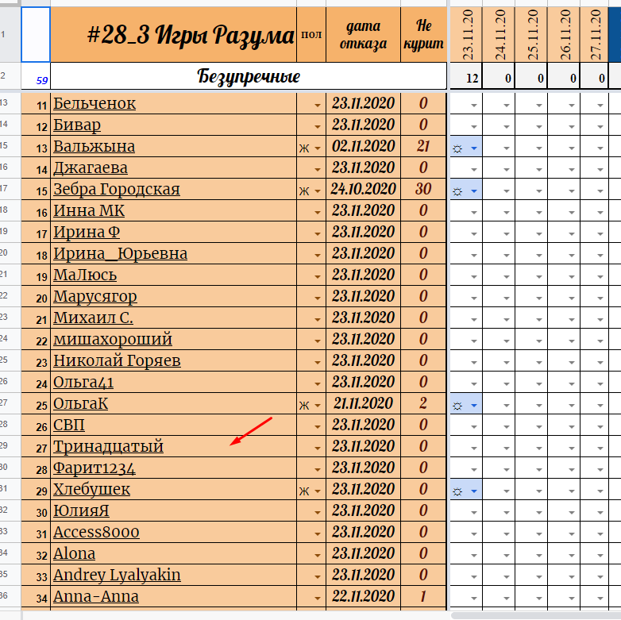The image size is (621, 620).
Task: Select the 25.11.20 date column header
Action: coord(531,34)
